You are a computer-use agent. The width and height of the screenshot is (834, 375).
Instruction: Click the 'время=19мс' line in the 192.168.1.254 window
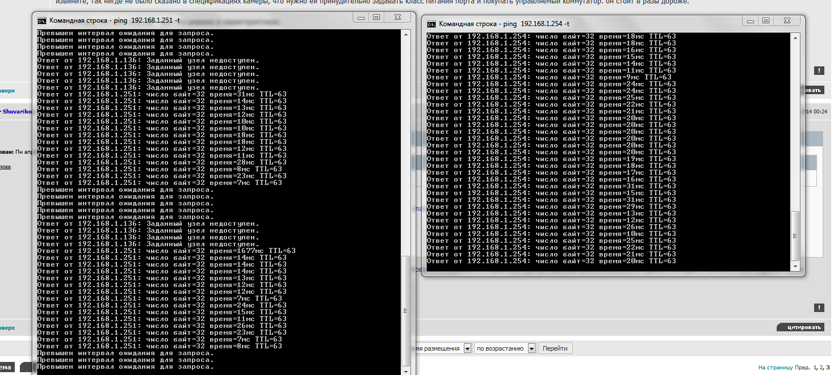coord(551,159)
